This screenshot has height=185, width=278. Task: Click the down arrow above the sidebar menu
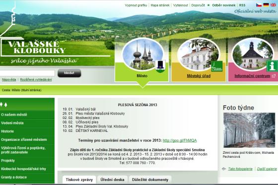click(x=1, y=104)
